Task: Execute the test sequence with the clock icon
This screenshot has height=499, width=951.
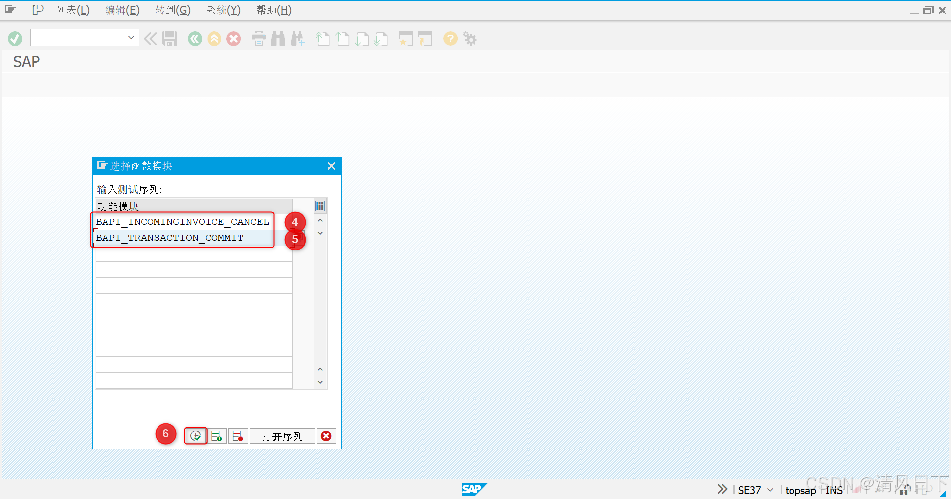Action: coord(195,436)
